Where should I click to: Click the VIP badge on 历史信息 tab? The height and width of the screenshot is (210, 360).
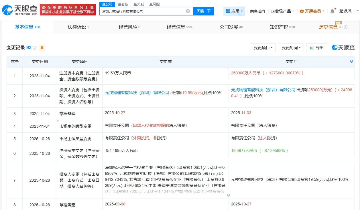(x=338, y=22)
